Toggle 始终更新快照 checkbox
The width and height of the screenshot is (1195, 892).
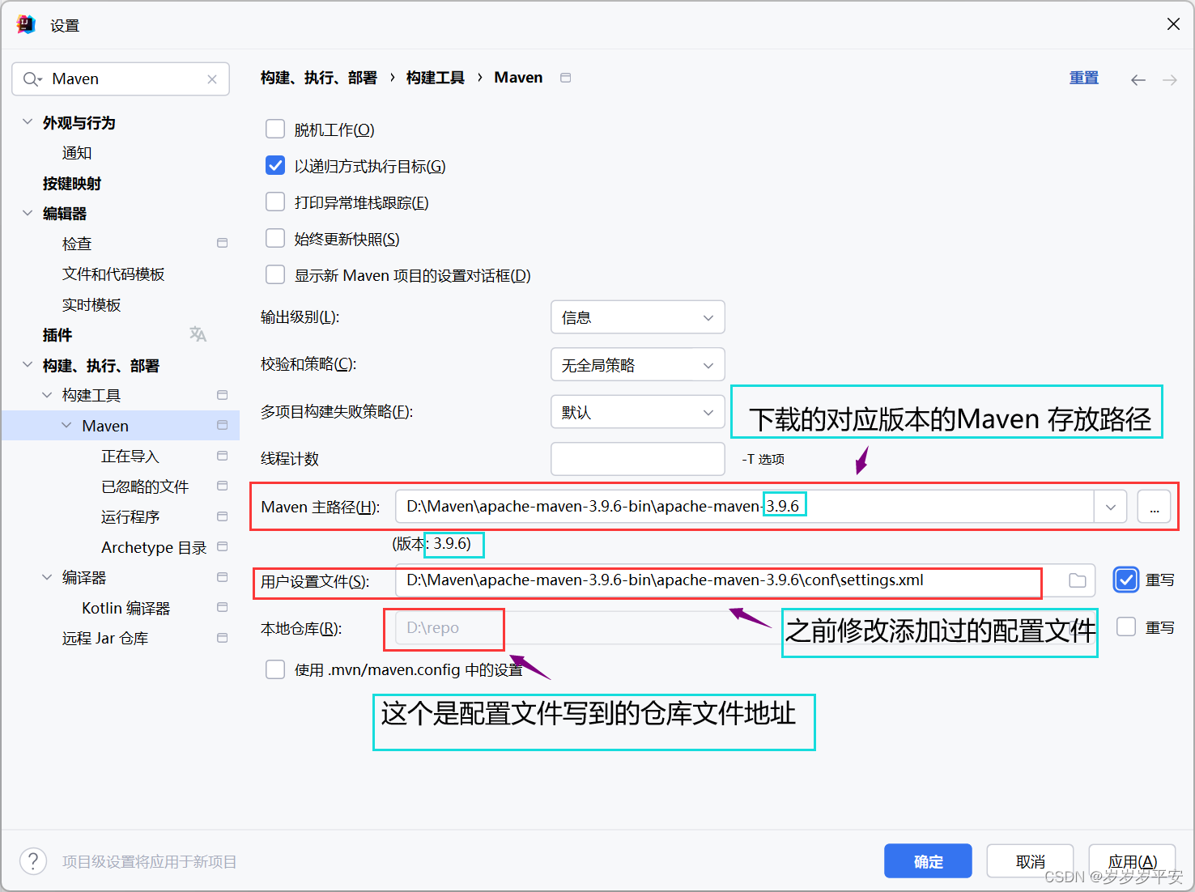275,238
